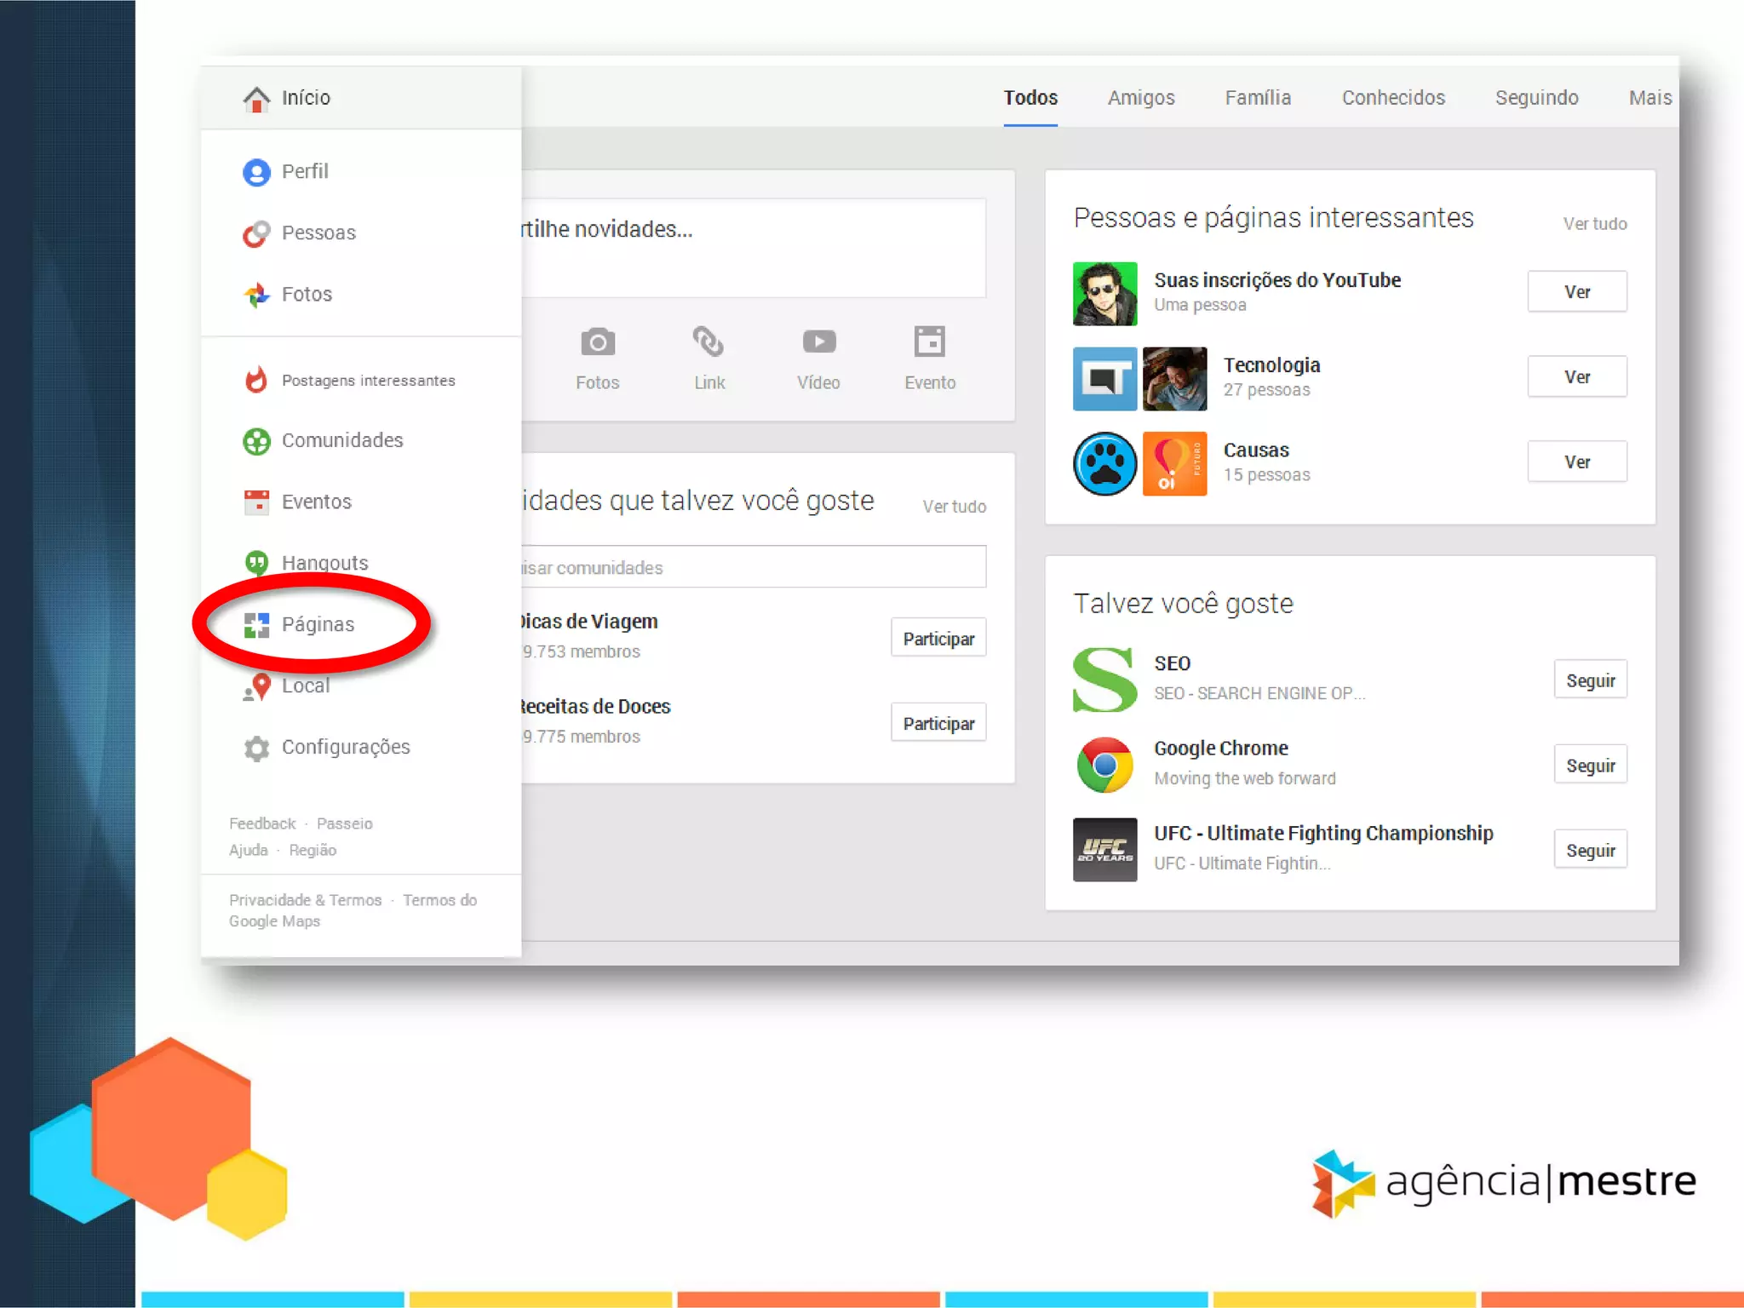Open Hangouts via its green quote icon

point(256,563)
